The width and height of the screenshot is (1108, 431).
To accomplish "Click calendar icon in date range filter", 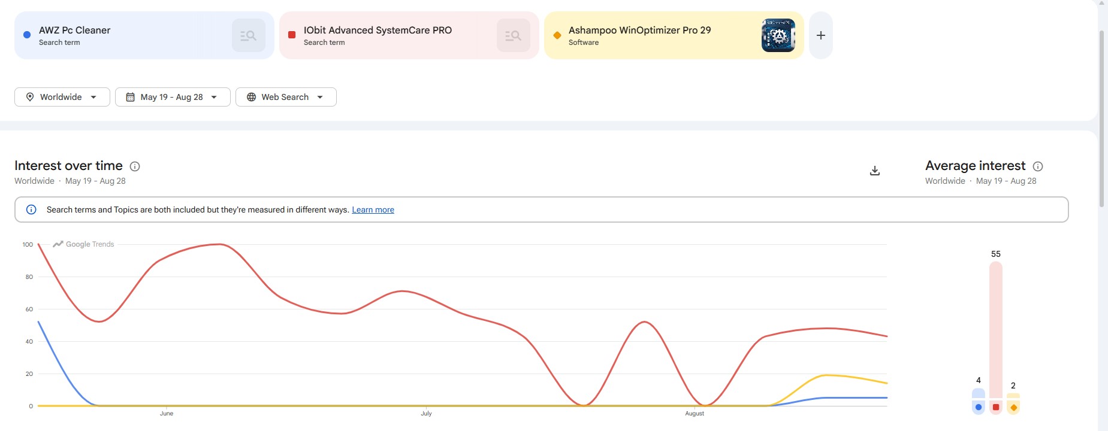I will [x=130, y=97].
